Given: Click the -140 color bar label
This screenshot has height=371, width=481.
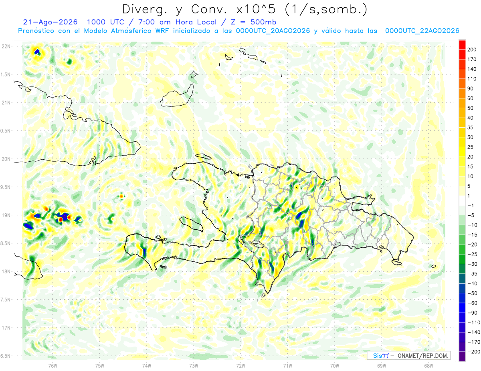Looking at the screenshot, I should click(x=474, y=332).
